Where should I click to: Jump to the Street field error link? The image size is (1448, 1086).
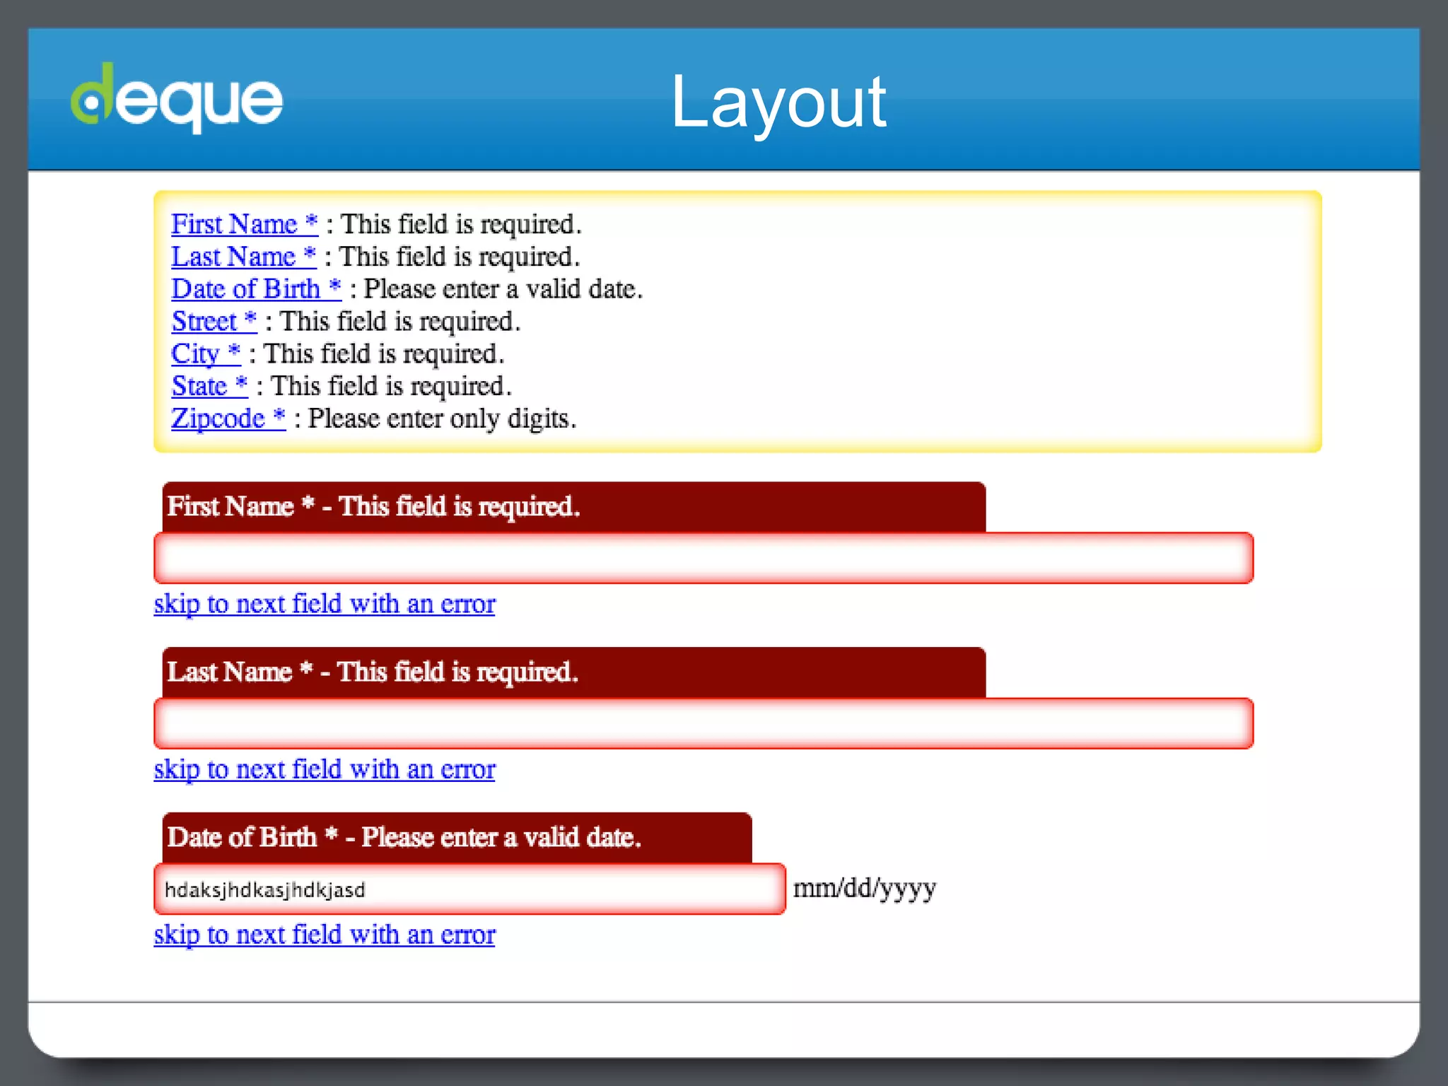(214, 322)
